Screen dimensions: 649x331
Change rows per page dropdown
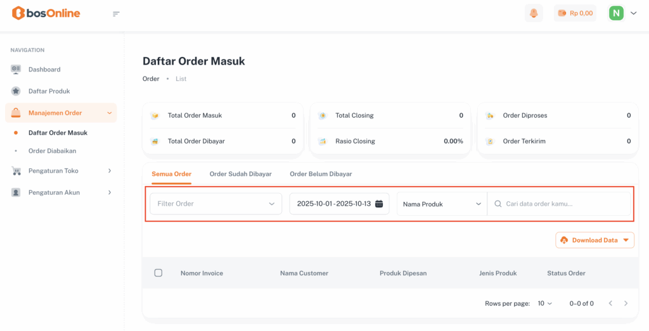544,304
